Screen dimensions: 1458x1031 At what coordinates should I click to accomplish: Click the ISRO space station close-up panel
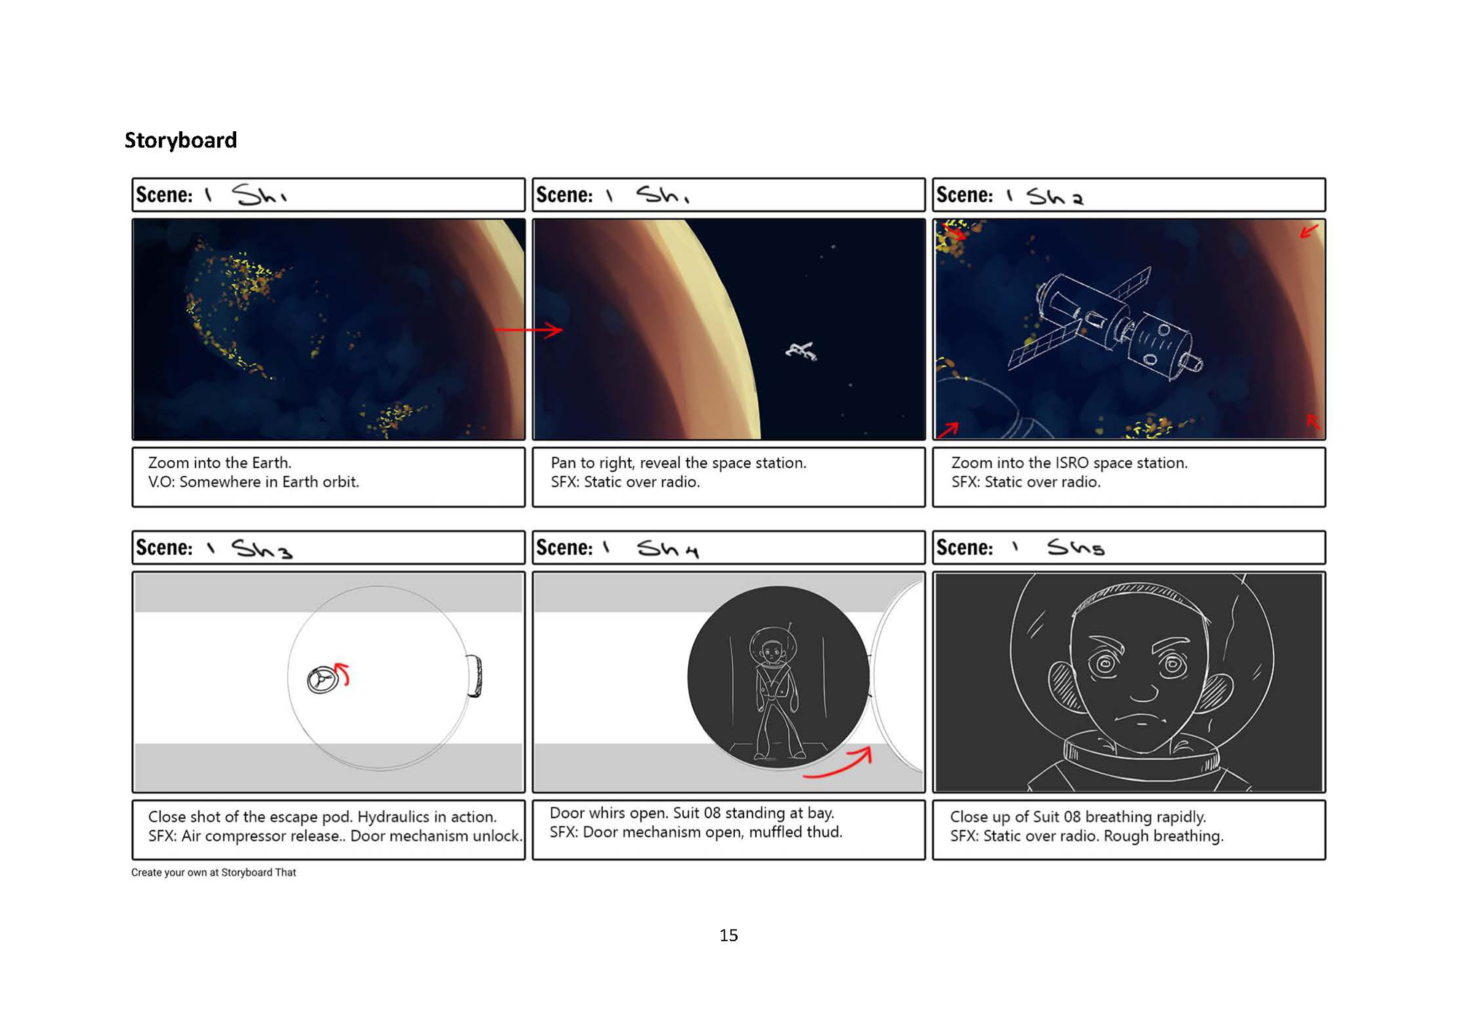(1128, 329)
